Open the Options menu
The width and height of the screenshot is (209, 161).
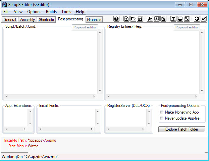[x=34, y=12]
